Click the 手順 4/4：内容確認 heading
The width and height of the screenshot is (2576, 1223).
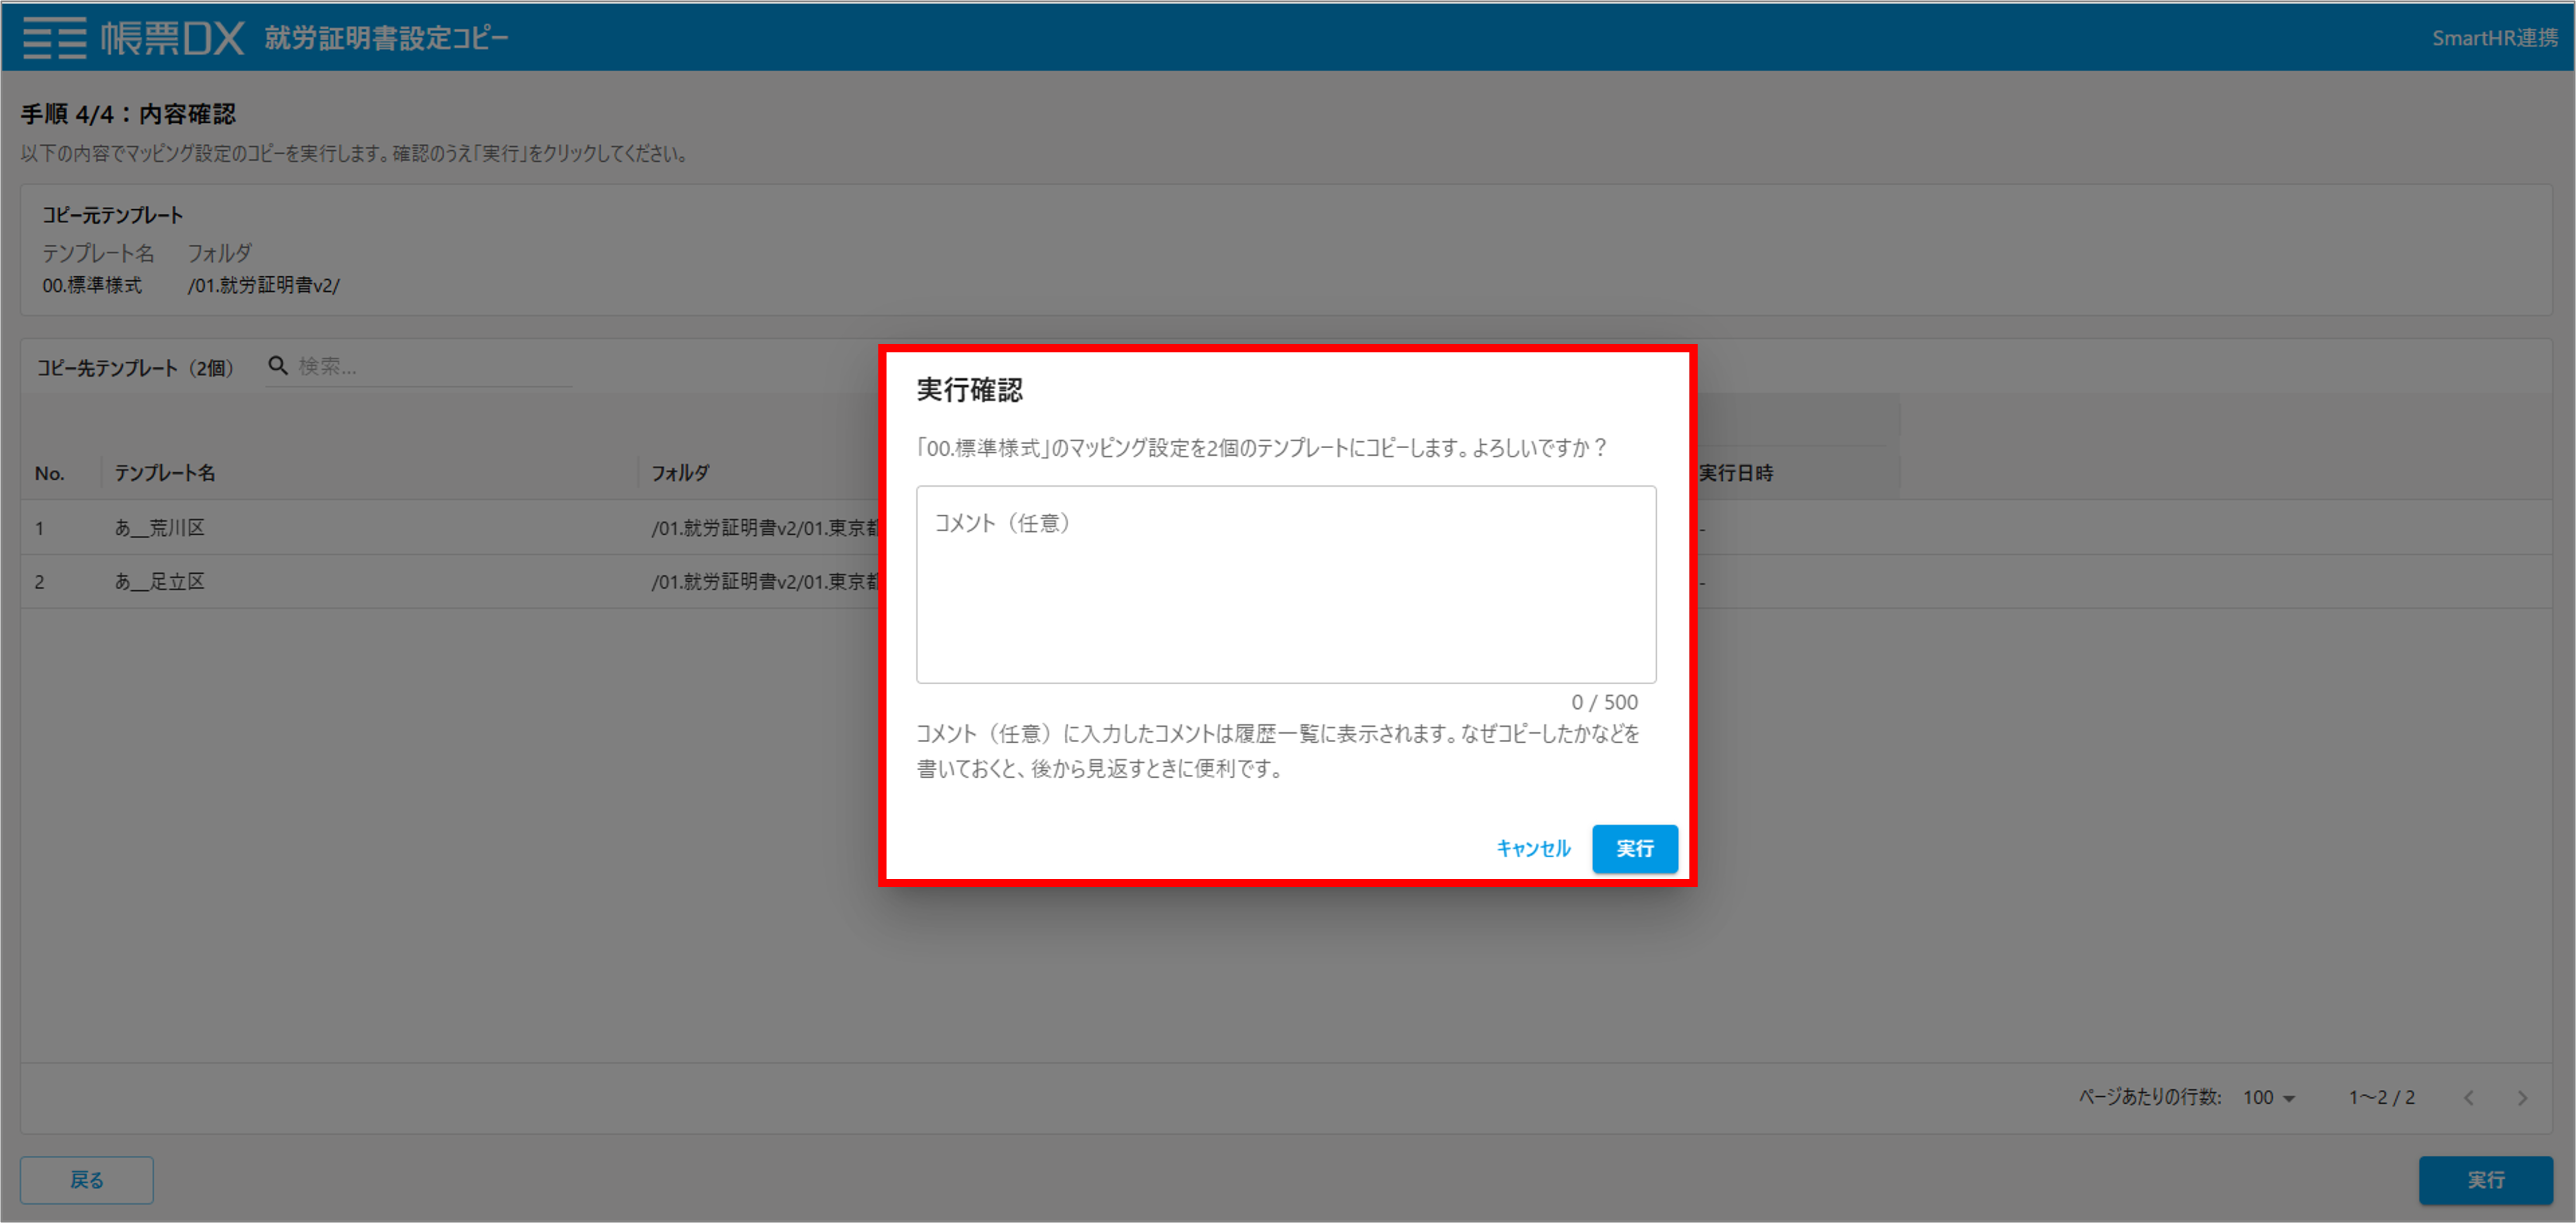(x=129, y=114)
